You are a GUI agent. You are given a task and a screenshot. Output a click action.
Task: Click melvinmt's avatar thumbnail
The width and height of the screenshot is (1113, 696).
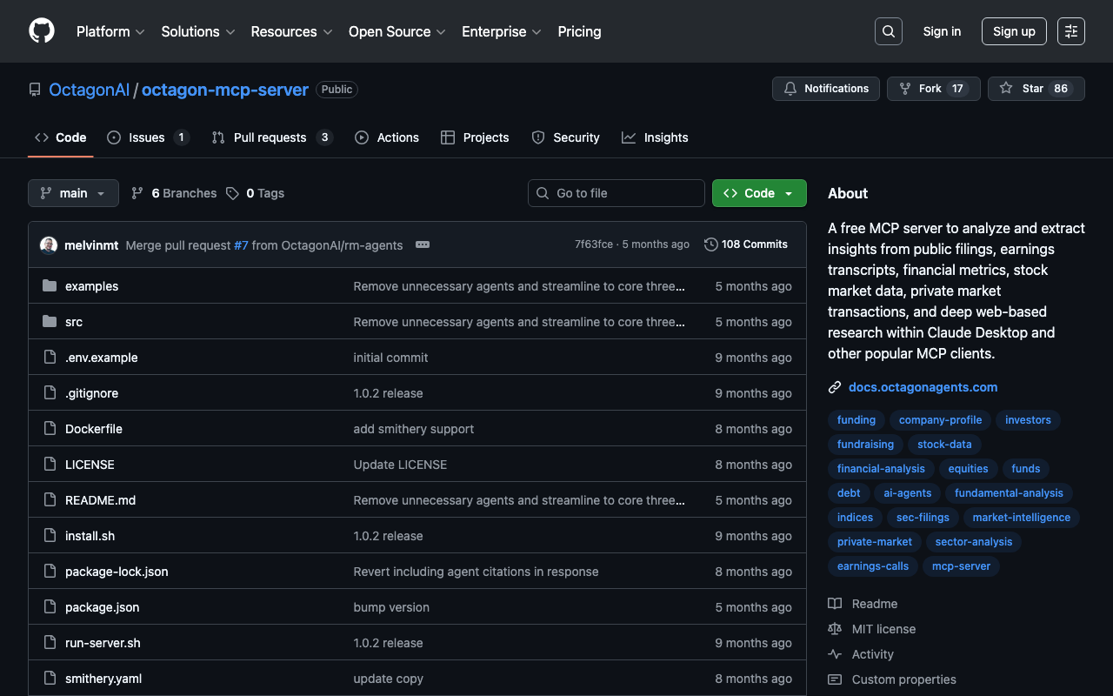[x=49, y=245]
